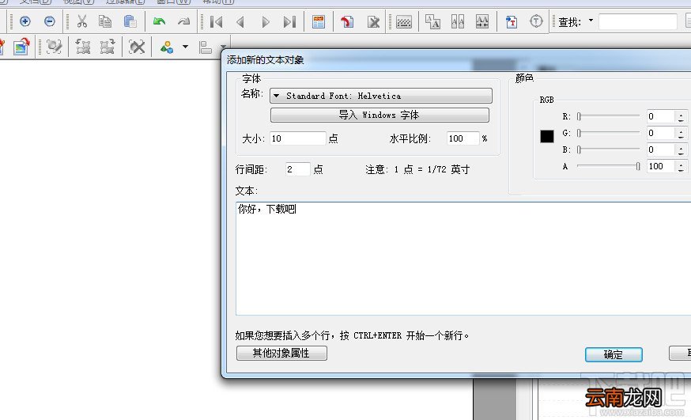Click the 行间距 line spacing field
Viewport: 691px width, 420px height.
297,169
